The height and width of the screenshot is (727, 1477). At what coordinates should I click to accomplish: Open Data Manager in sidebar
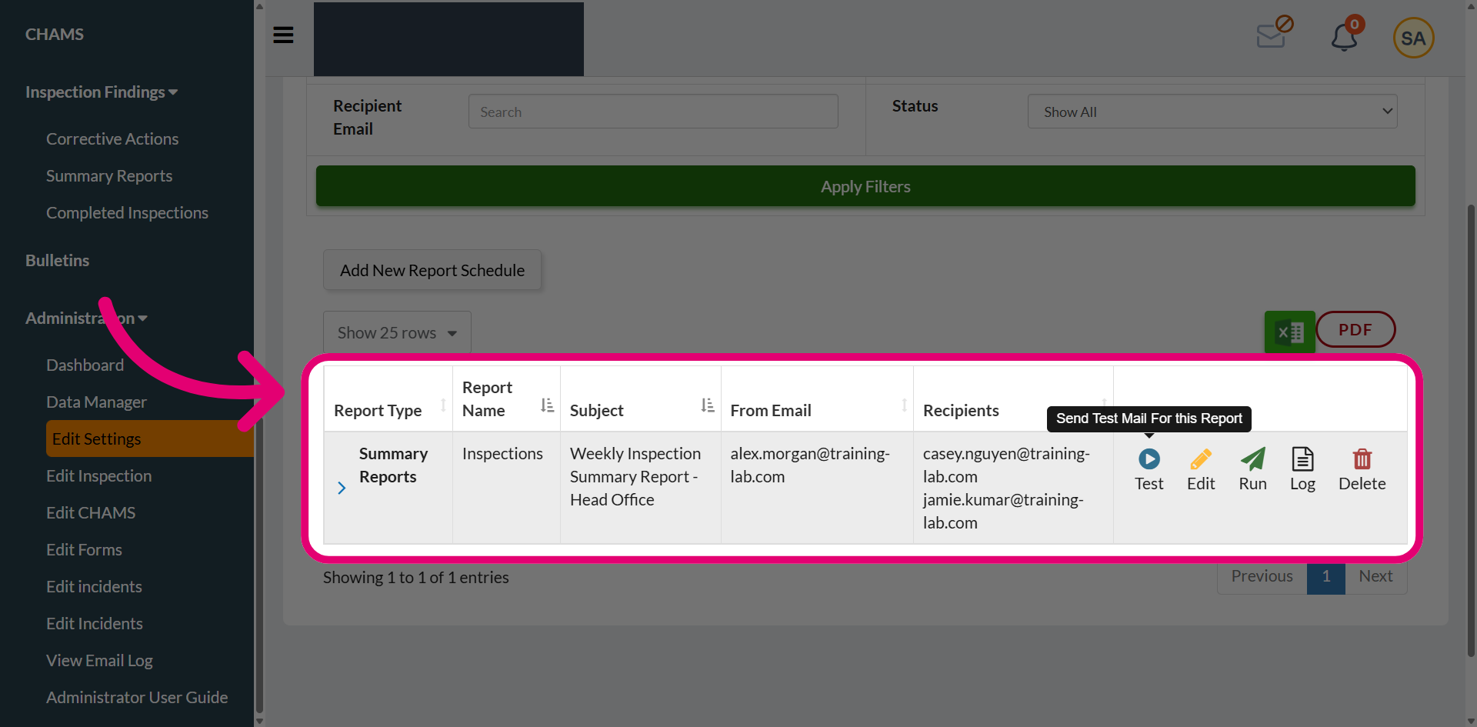96,402
